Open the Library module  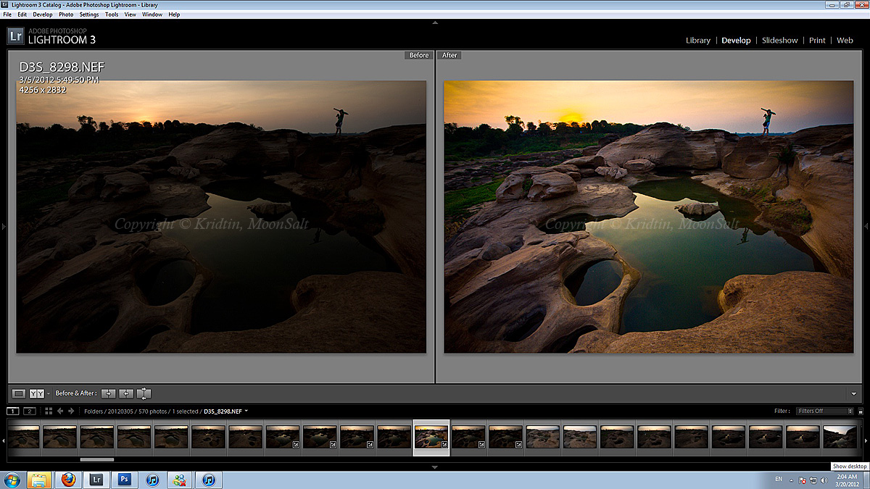[x=697, y=41]
